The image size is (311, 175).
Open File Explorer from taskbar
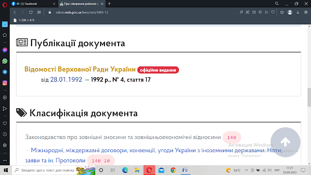pos(137,170)
